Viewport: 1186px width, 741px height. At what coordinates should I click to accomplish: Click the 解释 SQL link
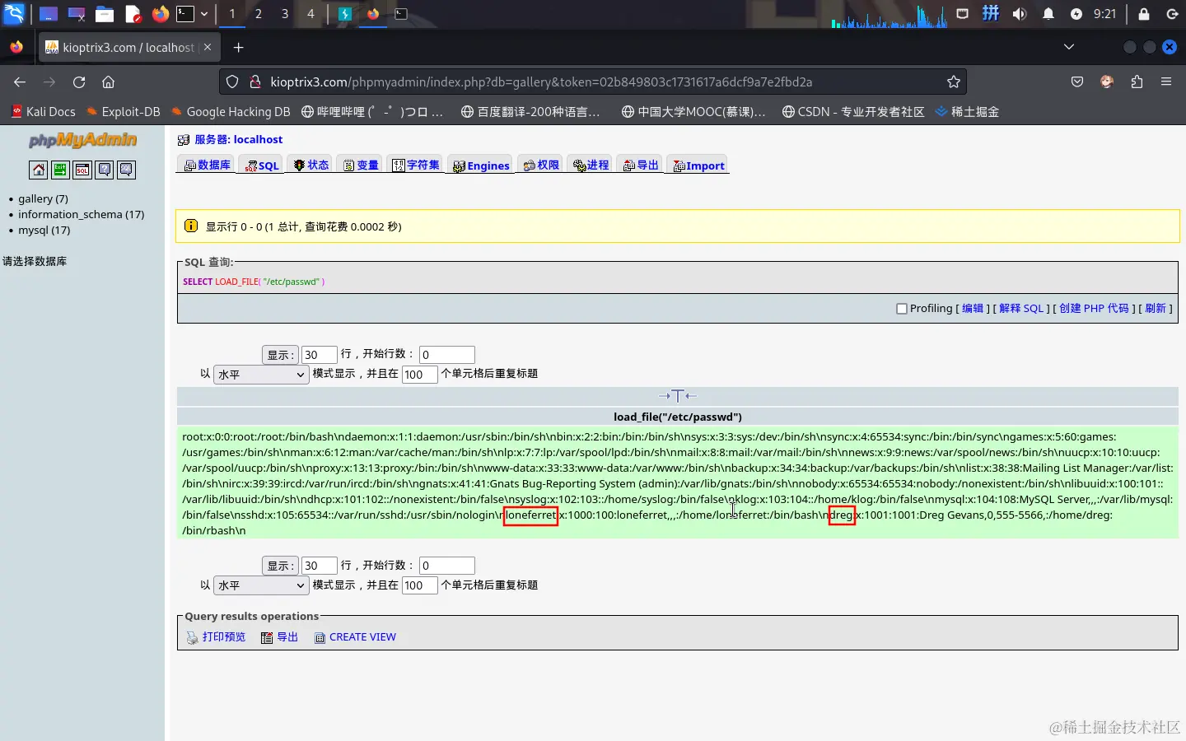point(1021,308)
